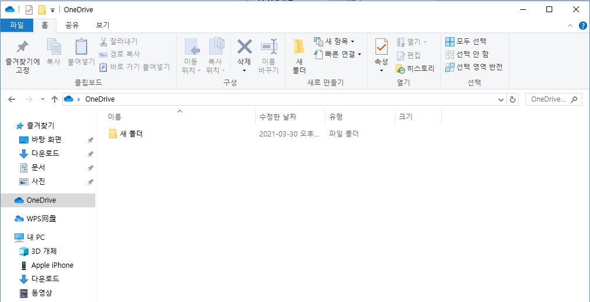This screenshot has width=590, height=302.
Task: Go up one folder level
Action: [55, 99]
